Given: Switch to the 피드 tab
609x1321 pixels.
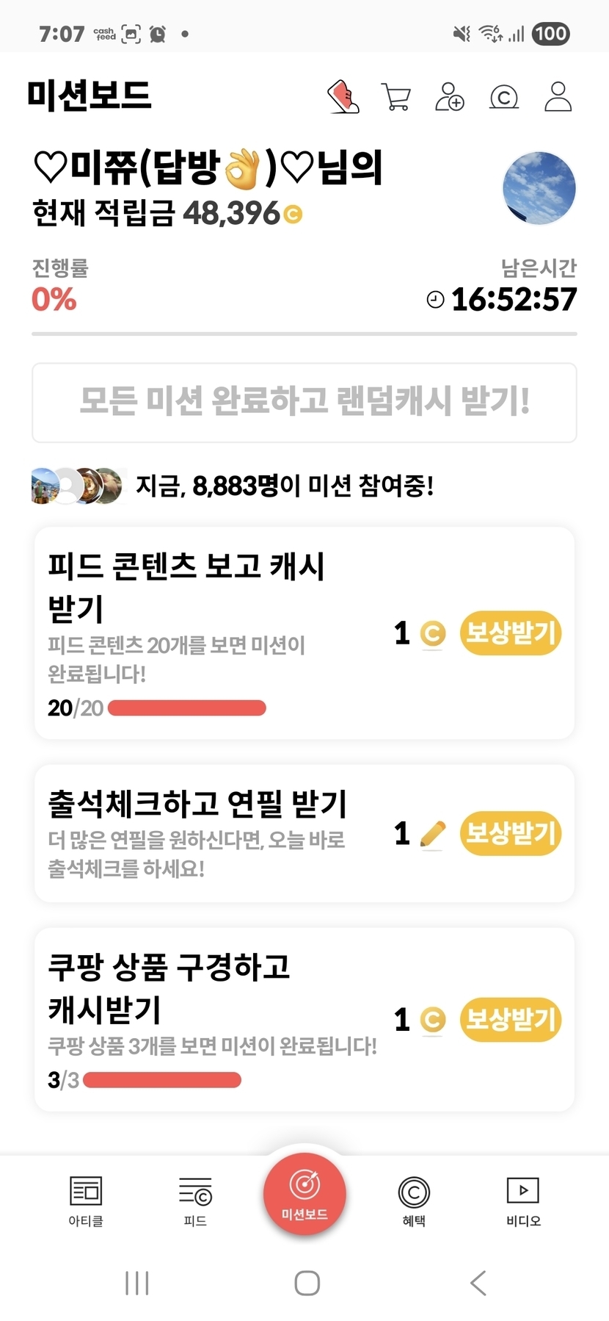Looking at the screenshot, I should point(195,1201).
